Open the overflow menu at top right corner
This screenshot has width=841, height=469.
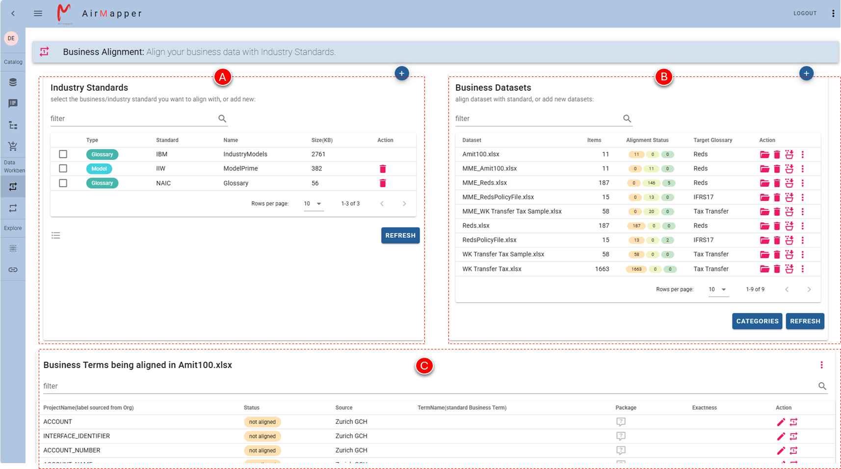(834, 13)
